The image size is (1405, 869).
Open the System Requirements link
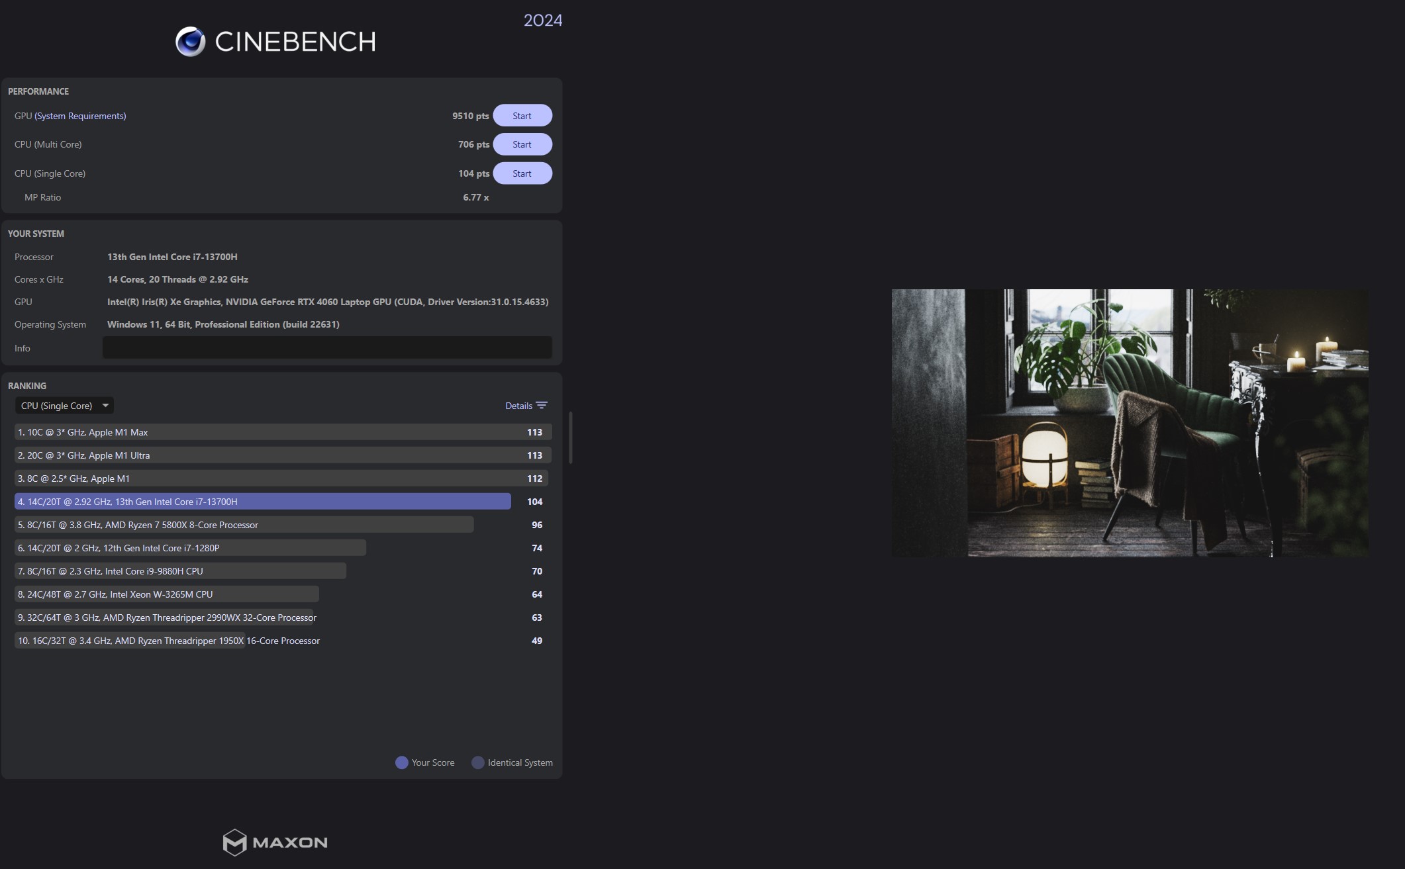(x=80, y=116)
